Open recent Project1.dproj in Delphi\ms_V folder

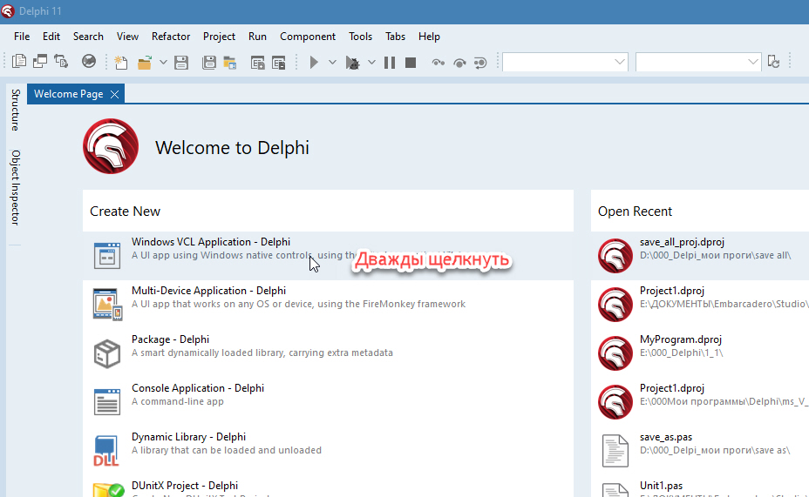click(700, 402)
